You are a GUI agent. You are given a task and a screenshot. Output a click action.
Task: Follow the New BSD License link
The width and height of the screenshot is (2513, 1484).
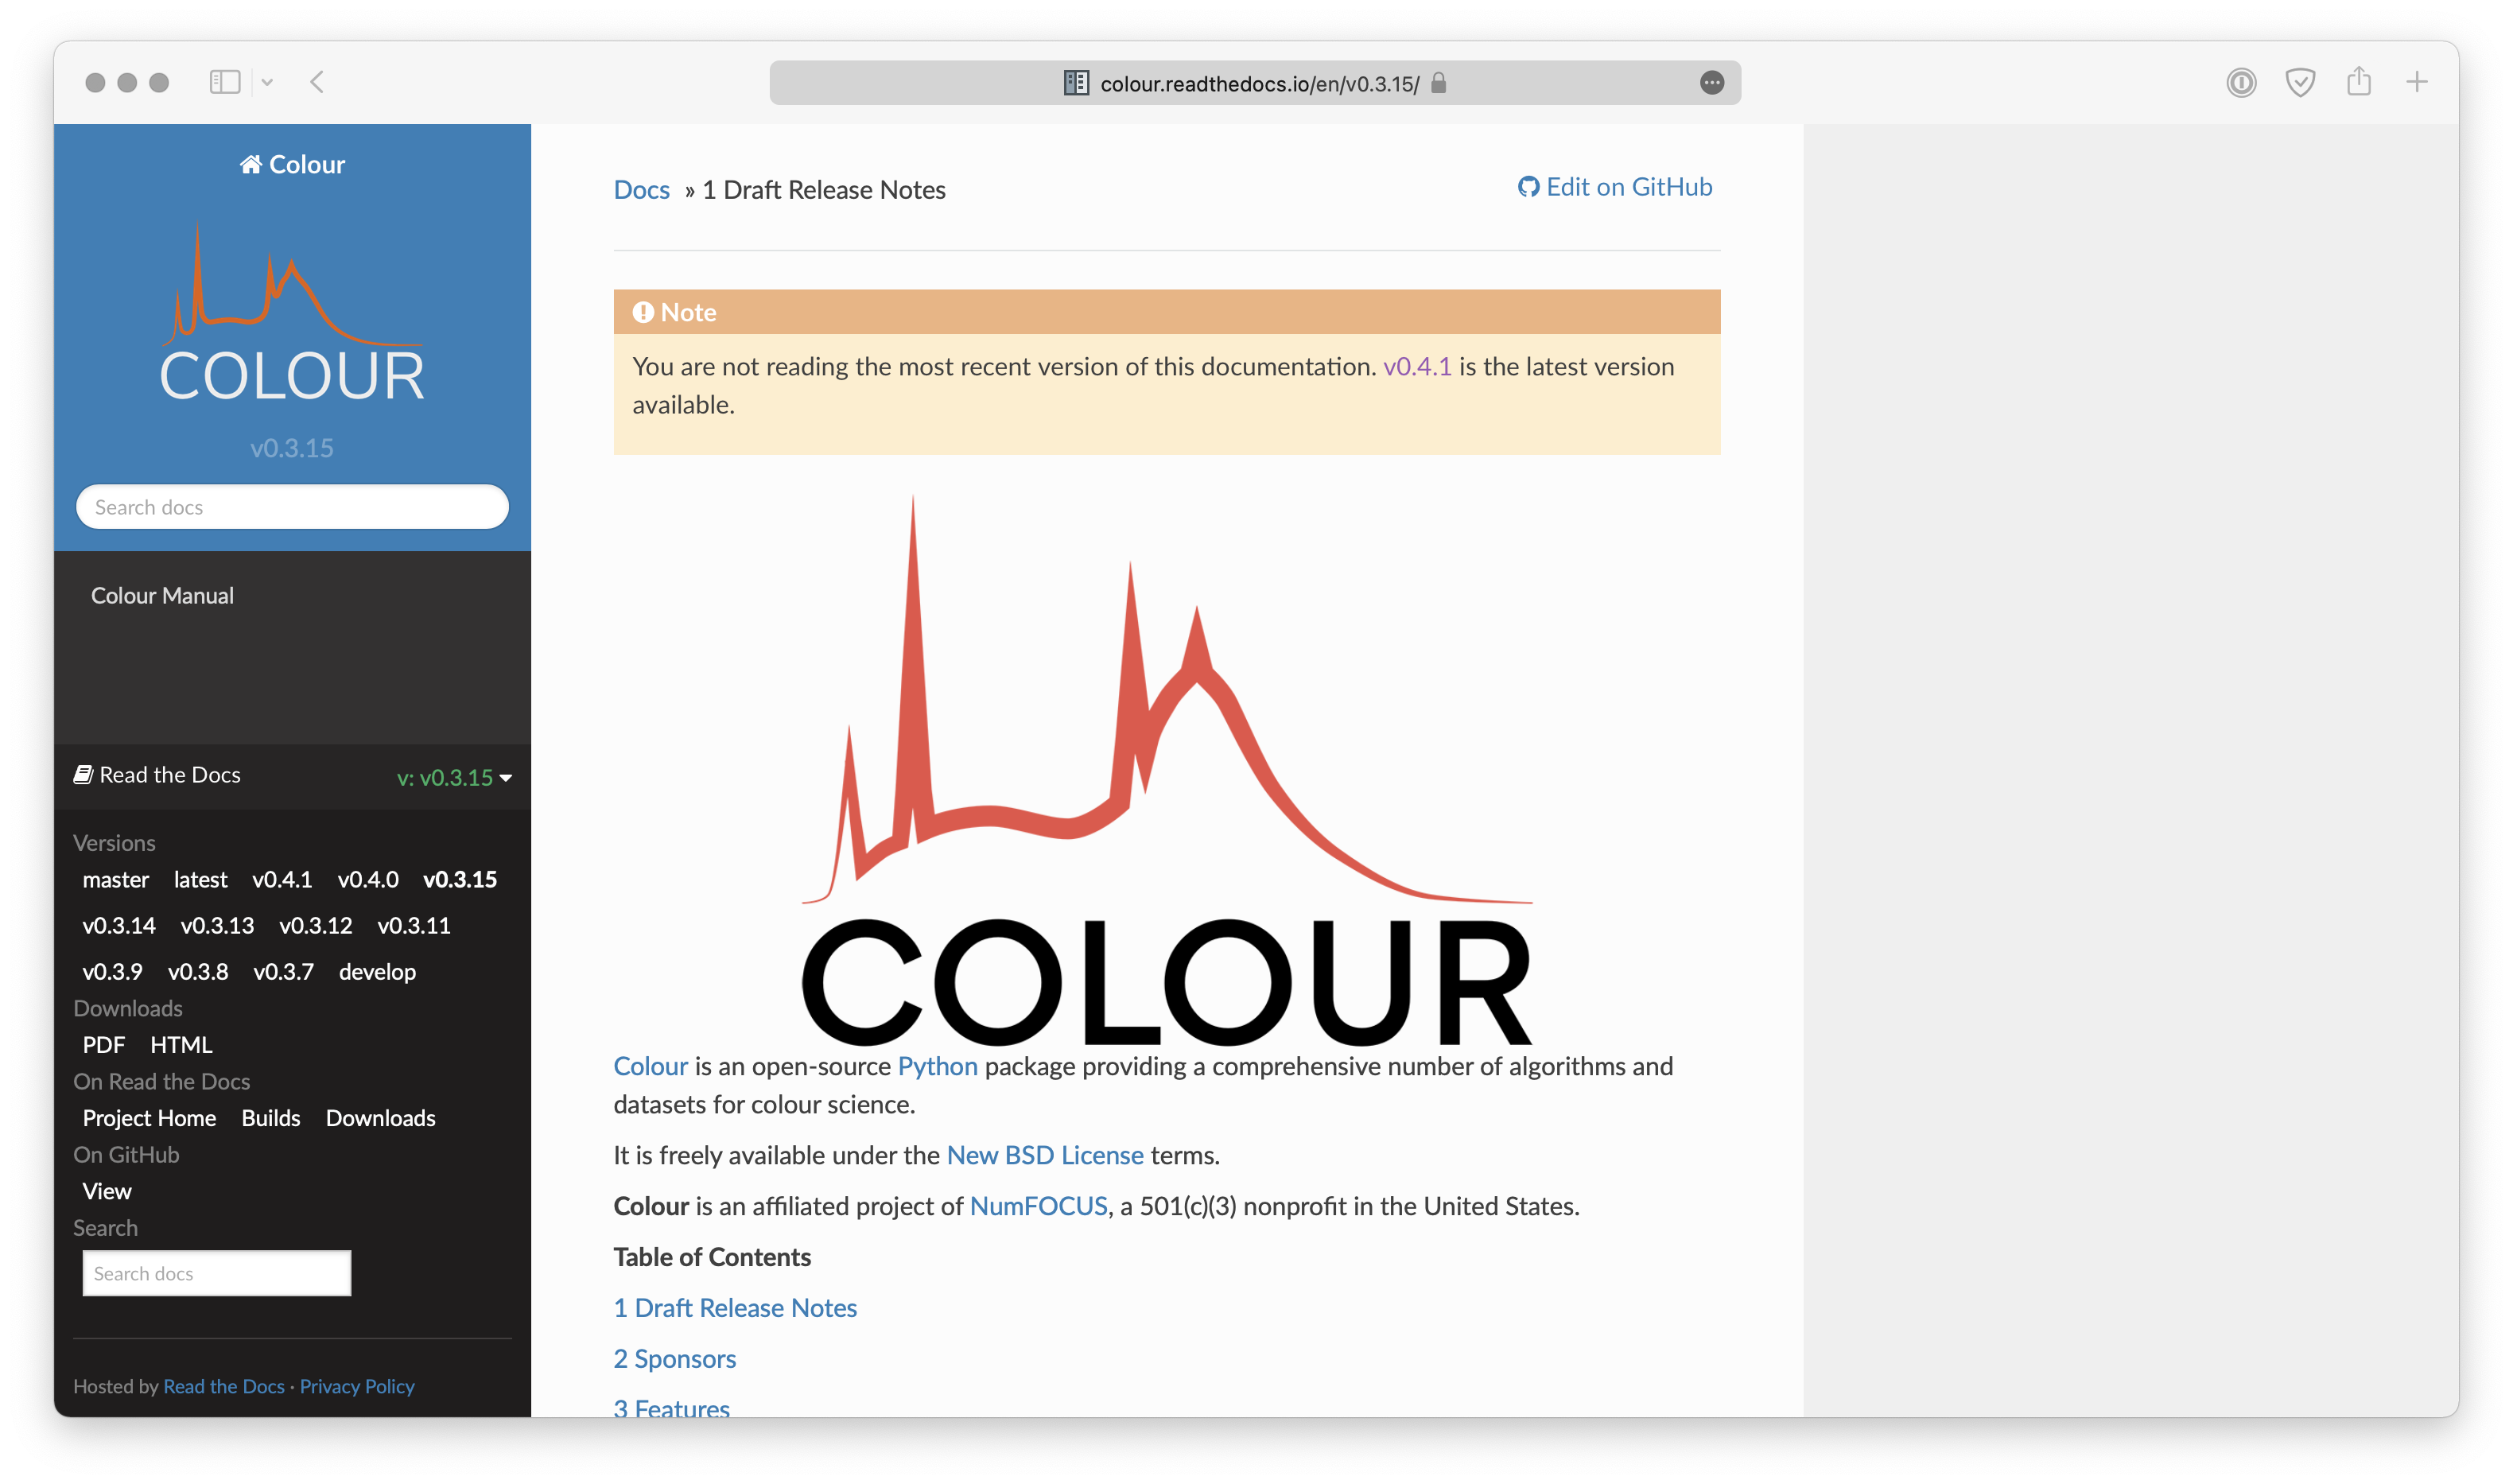[1044, 1155]
